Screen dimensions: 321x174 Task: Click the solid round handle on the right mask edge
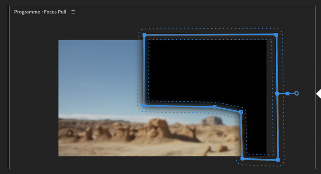point(277,93)
